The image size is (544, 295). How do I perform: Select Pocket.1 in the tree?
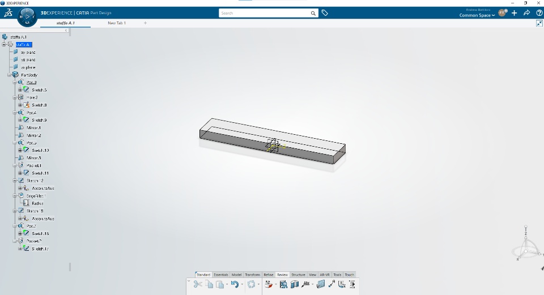[x=33, y=165]
